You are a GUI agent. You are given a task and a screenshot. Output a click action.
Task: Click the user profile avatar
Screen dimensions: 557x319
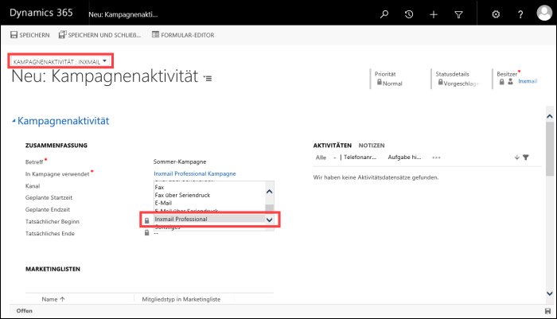544,14
